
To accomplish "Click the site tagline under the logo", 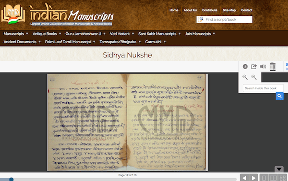I will point(71,24).
